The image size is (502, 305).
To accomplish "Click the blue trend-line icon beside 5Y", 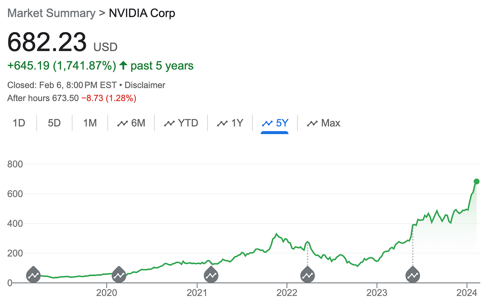I will (266, 123).
